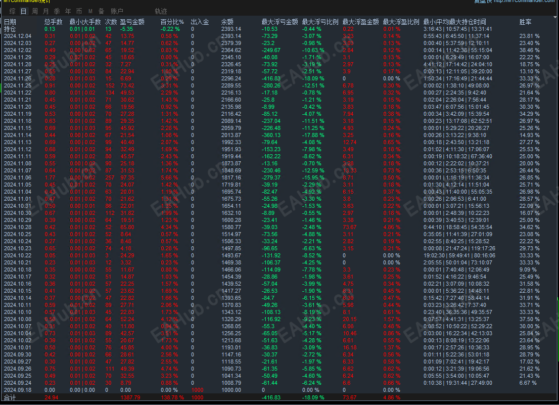Click the 余额 column header
Screen dimensions: 559x405
(x=227, y=22)
